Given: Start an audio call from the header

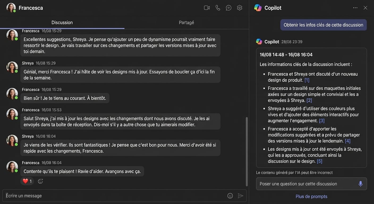Looking at the screenshot, I should [x=218, y=7].
